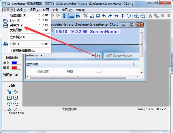Open the 视图(V) menu
The width and height of the screenshot is (173, 133).
point(34,10)
